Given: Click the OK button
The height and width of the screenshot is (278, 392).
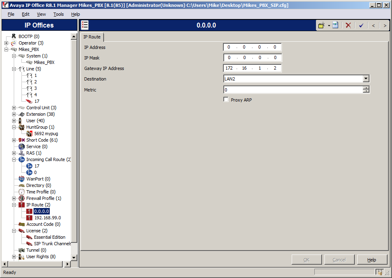Looking at the screenshot, I should tap(307, 260).
